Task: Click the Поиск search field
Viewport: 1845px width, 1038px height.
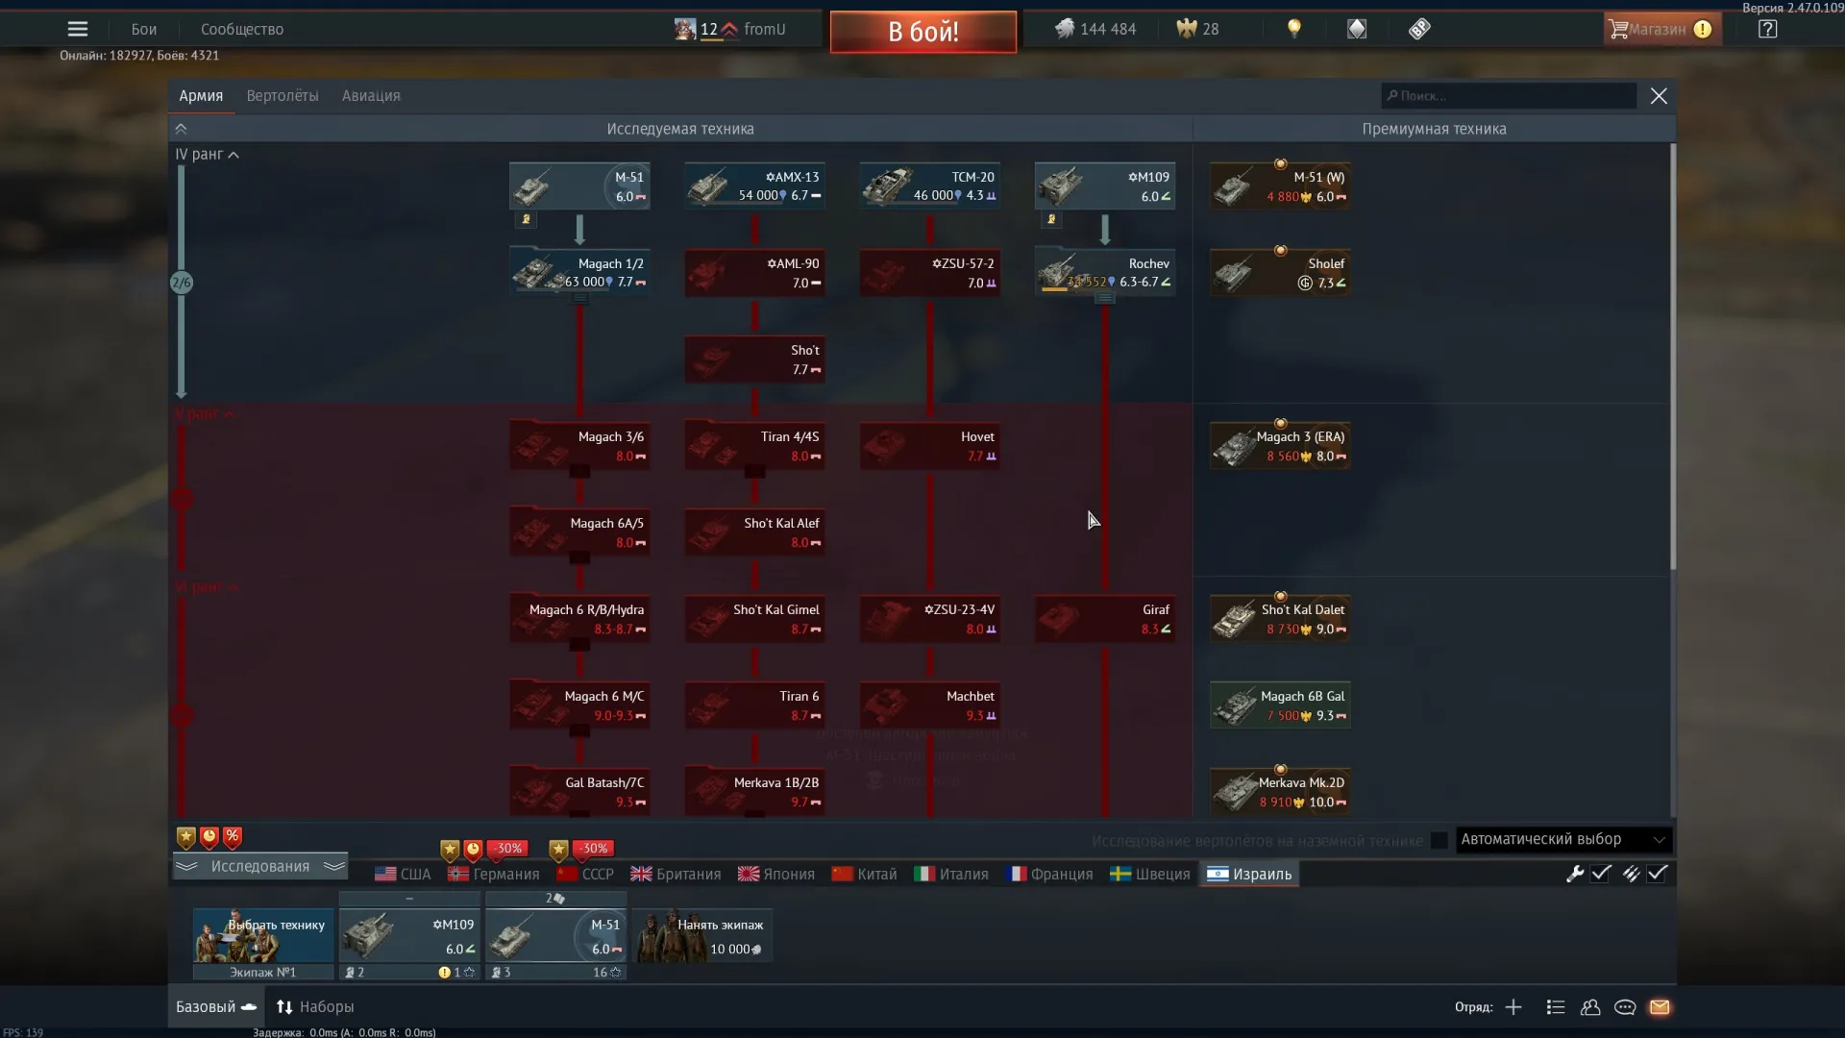Action: tap(1509, 95)
